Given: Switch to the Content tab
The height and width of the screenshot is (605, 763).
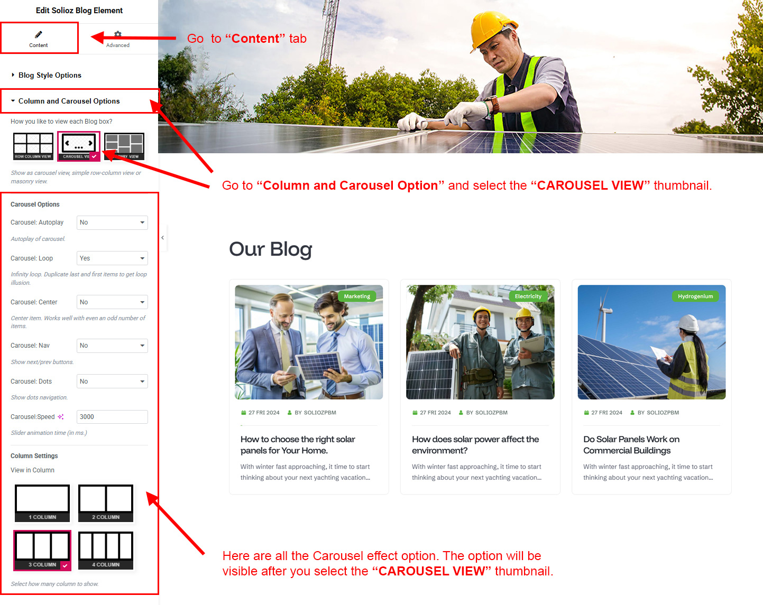Looking at the screenshot, I should (x=39, y=39).
